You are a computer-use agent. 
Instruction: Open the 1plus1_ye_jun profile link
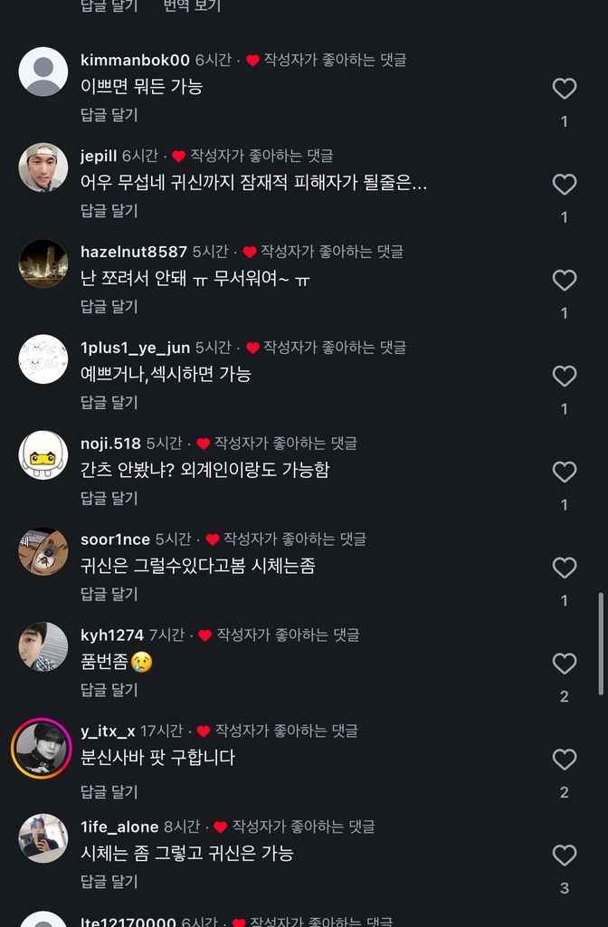135,348
